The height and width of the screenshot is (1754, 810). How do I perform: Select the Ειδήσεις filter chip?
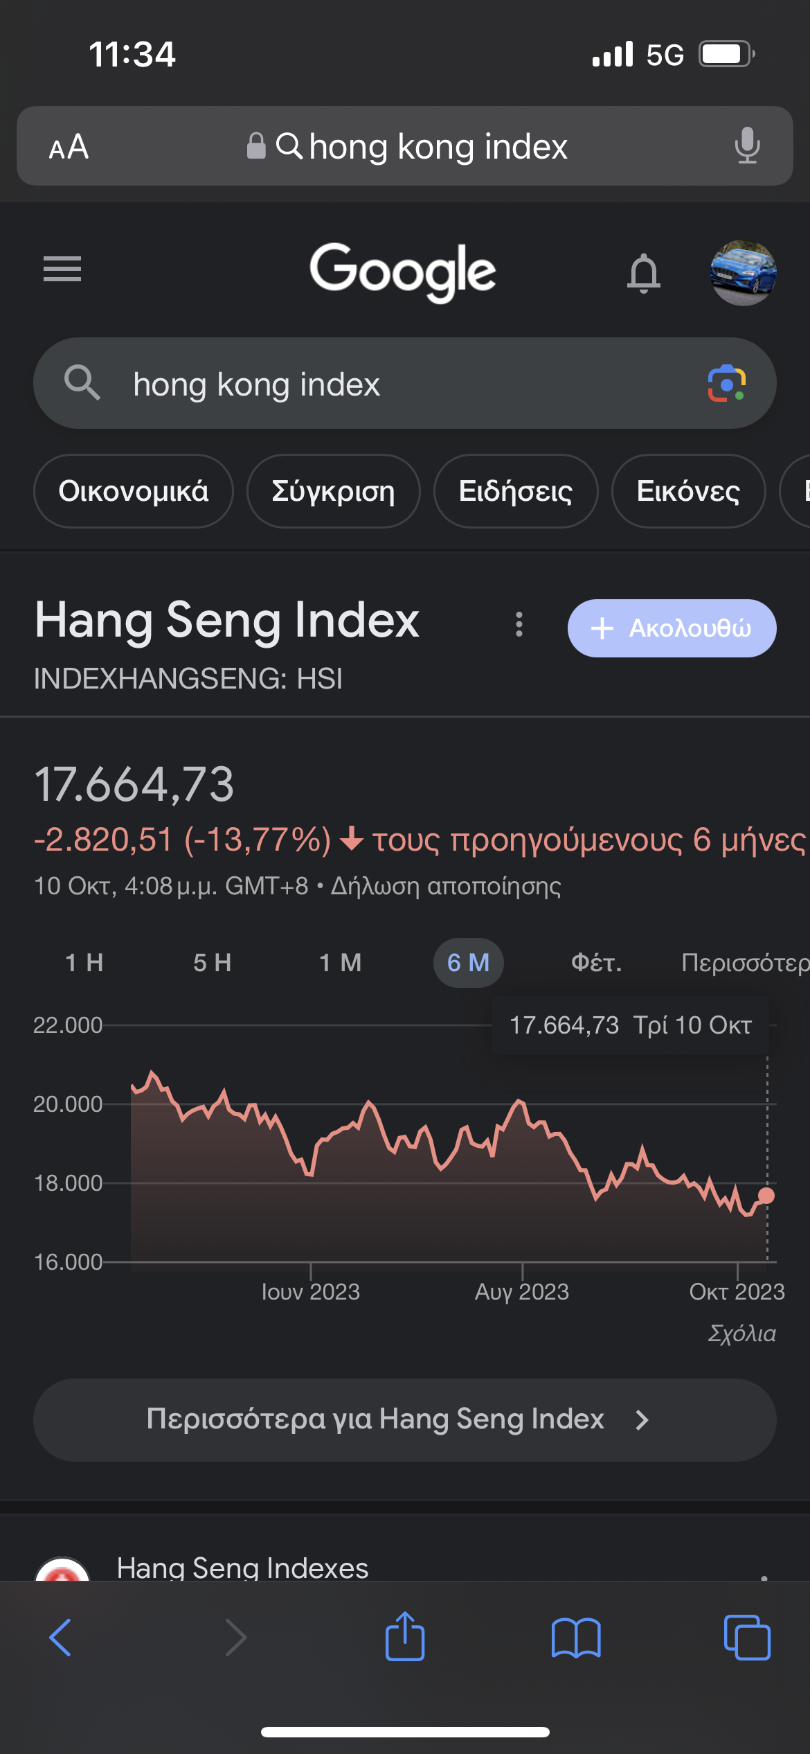[516, 491]
